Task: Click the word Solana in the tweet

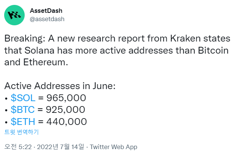Action: [x=39, y=50]
